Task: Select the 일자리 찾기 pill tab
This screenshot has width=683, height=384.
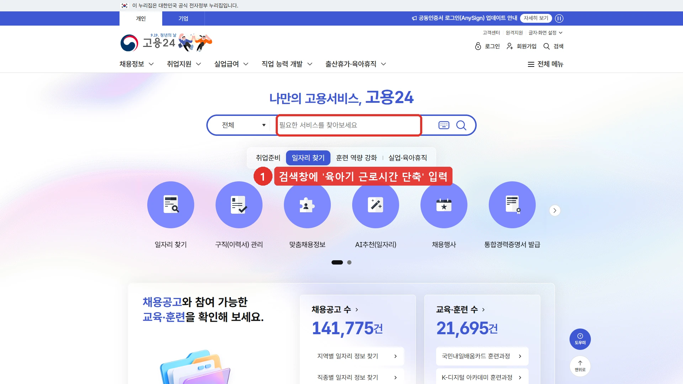Action: pos(308,158)
